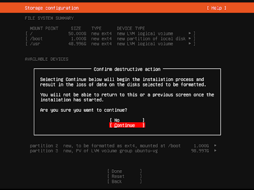Image resolution: width=254 pixels, height=190 pixels.
Task: Click the Storage configuration title
Action: click(52, 8)
